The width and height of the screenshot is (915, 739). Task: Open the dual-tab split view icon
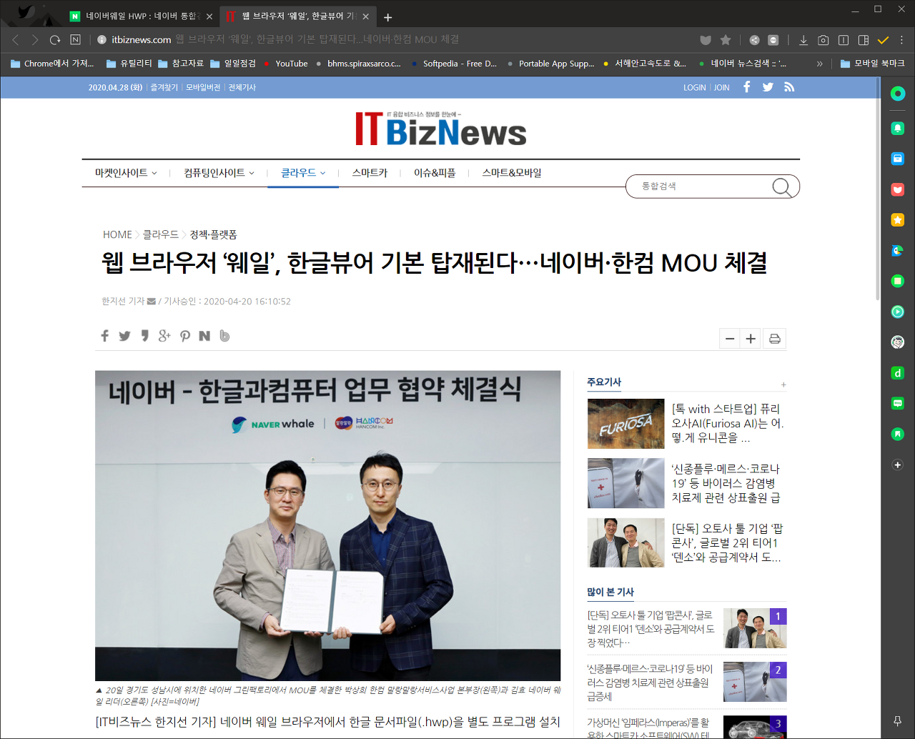[844, 40]
